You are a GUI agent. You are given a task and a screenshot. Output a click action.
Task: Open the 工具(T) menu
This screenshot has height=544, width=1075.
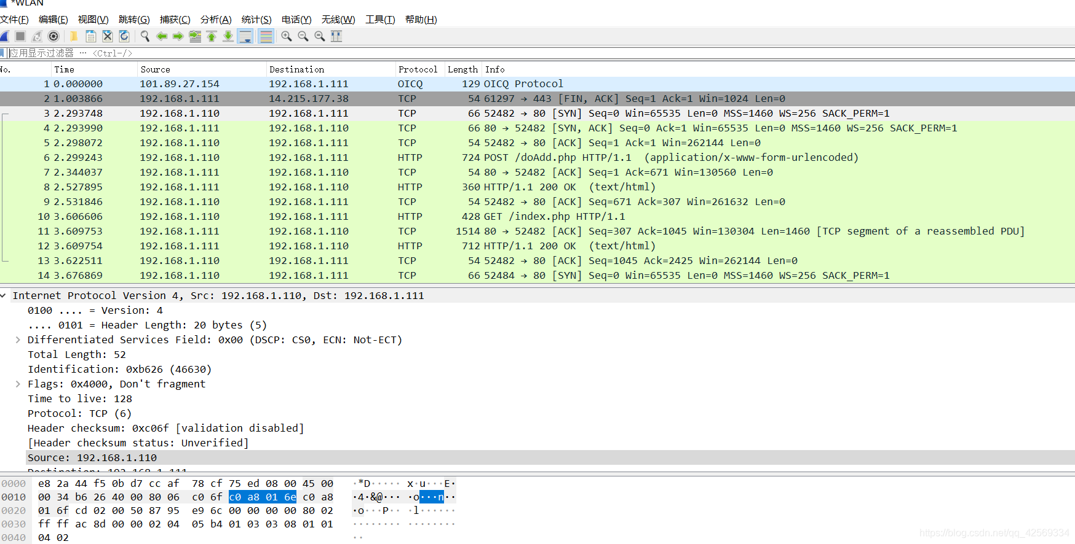[x=380, y=20]
